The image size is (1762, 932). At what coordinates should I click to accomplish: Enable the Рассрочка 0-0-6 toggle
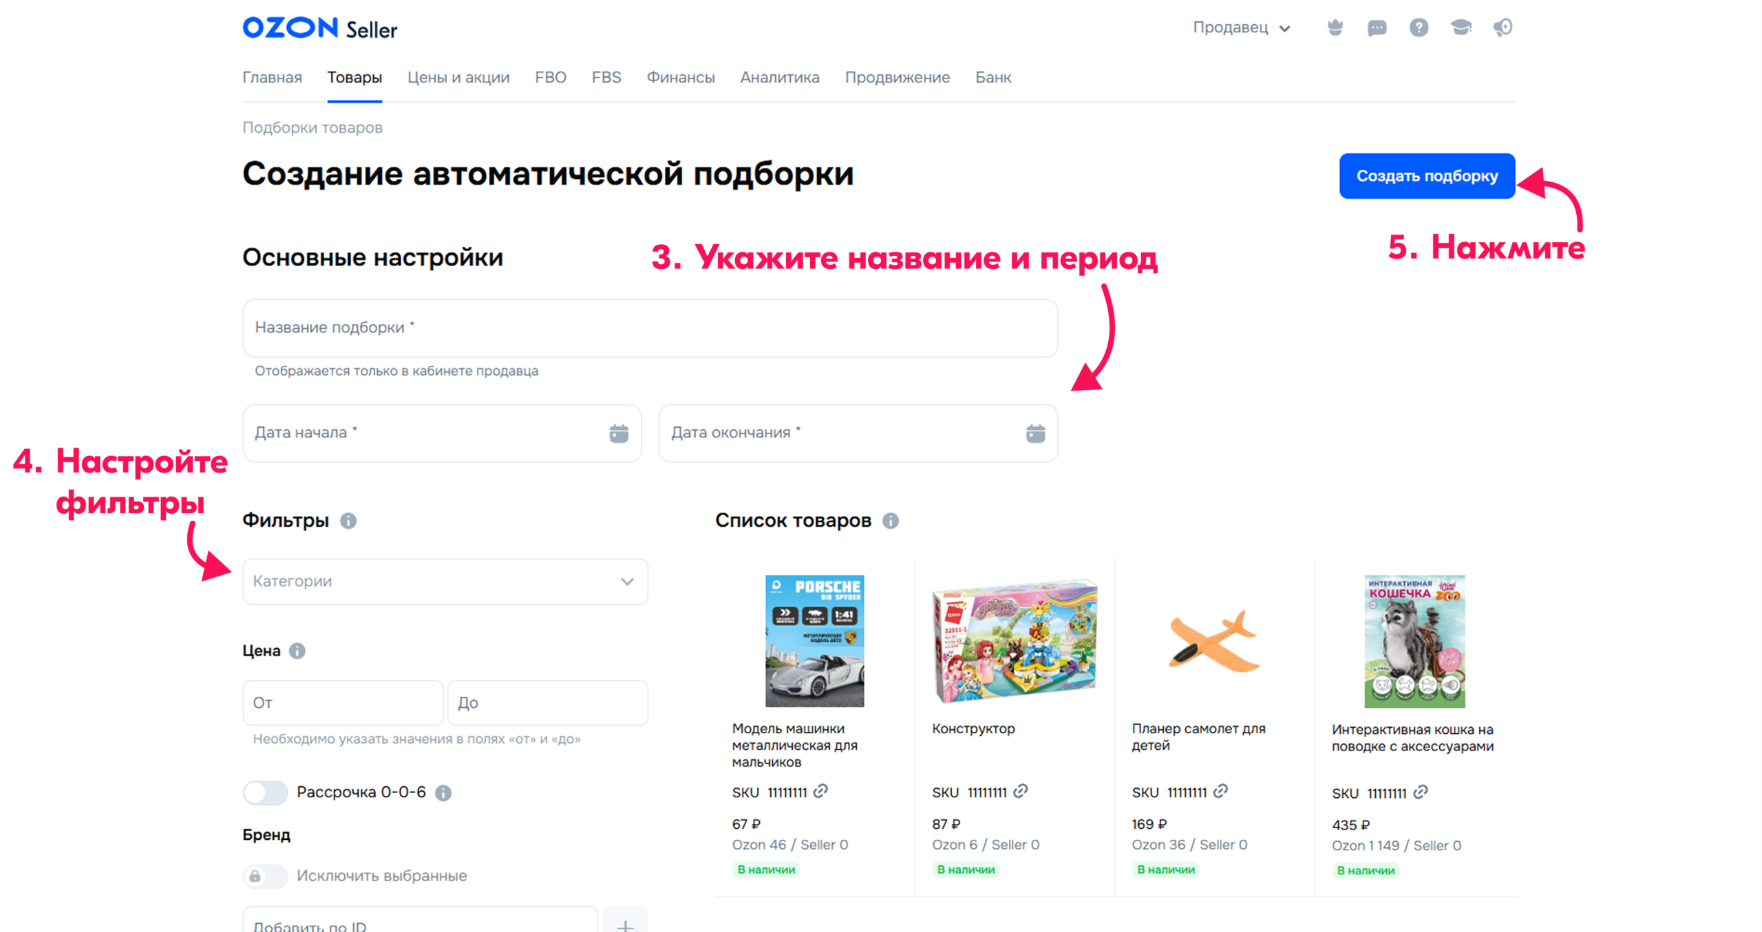click(x=265, y=792)
